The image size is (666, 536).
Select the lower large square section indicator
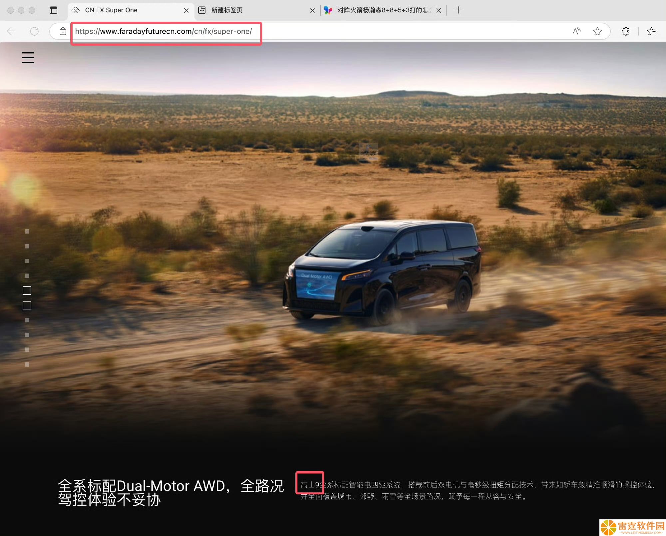pyautogui.click(x=27, y=305)
